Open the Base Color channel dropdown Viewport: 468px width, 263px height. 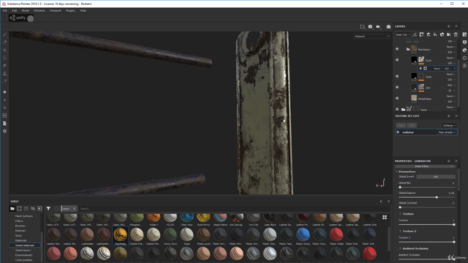point(403,34)
